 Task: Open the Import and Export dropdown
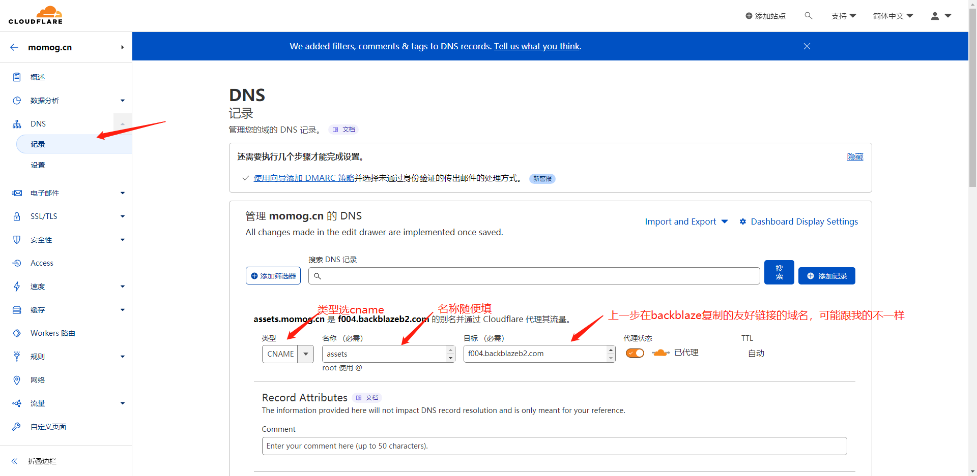[686, 221]
